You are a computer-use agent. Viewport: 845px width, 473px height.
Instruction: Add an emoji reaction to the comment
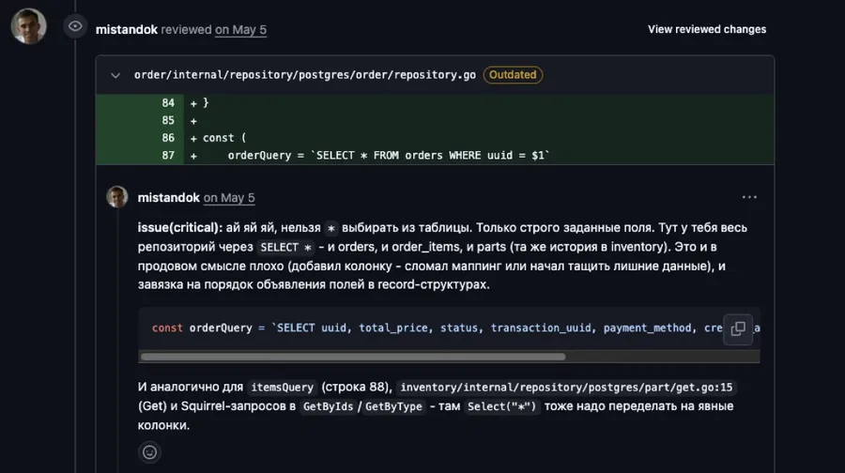[150, 452]
